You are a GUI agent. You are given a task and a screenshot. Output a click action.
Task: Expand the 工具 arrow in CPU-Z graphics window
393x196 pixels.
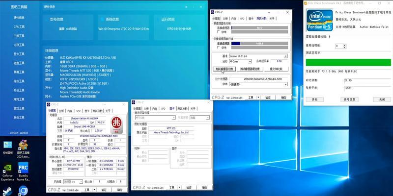click(x=179, y=188)
